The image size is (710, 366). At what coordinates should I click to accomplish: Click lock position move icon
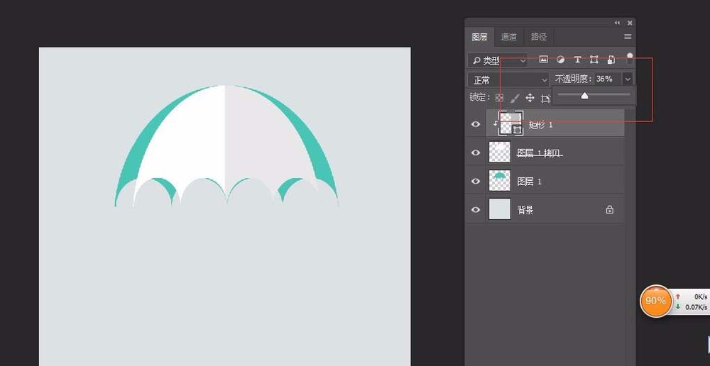(x=530, y=98)
